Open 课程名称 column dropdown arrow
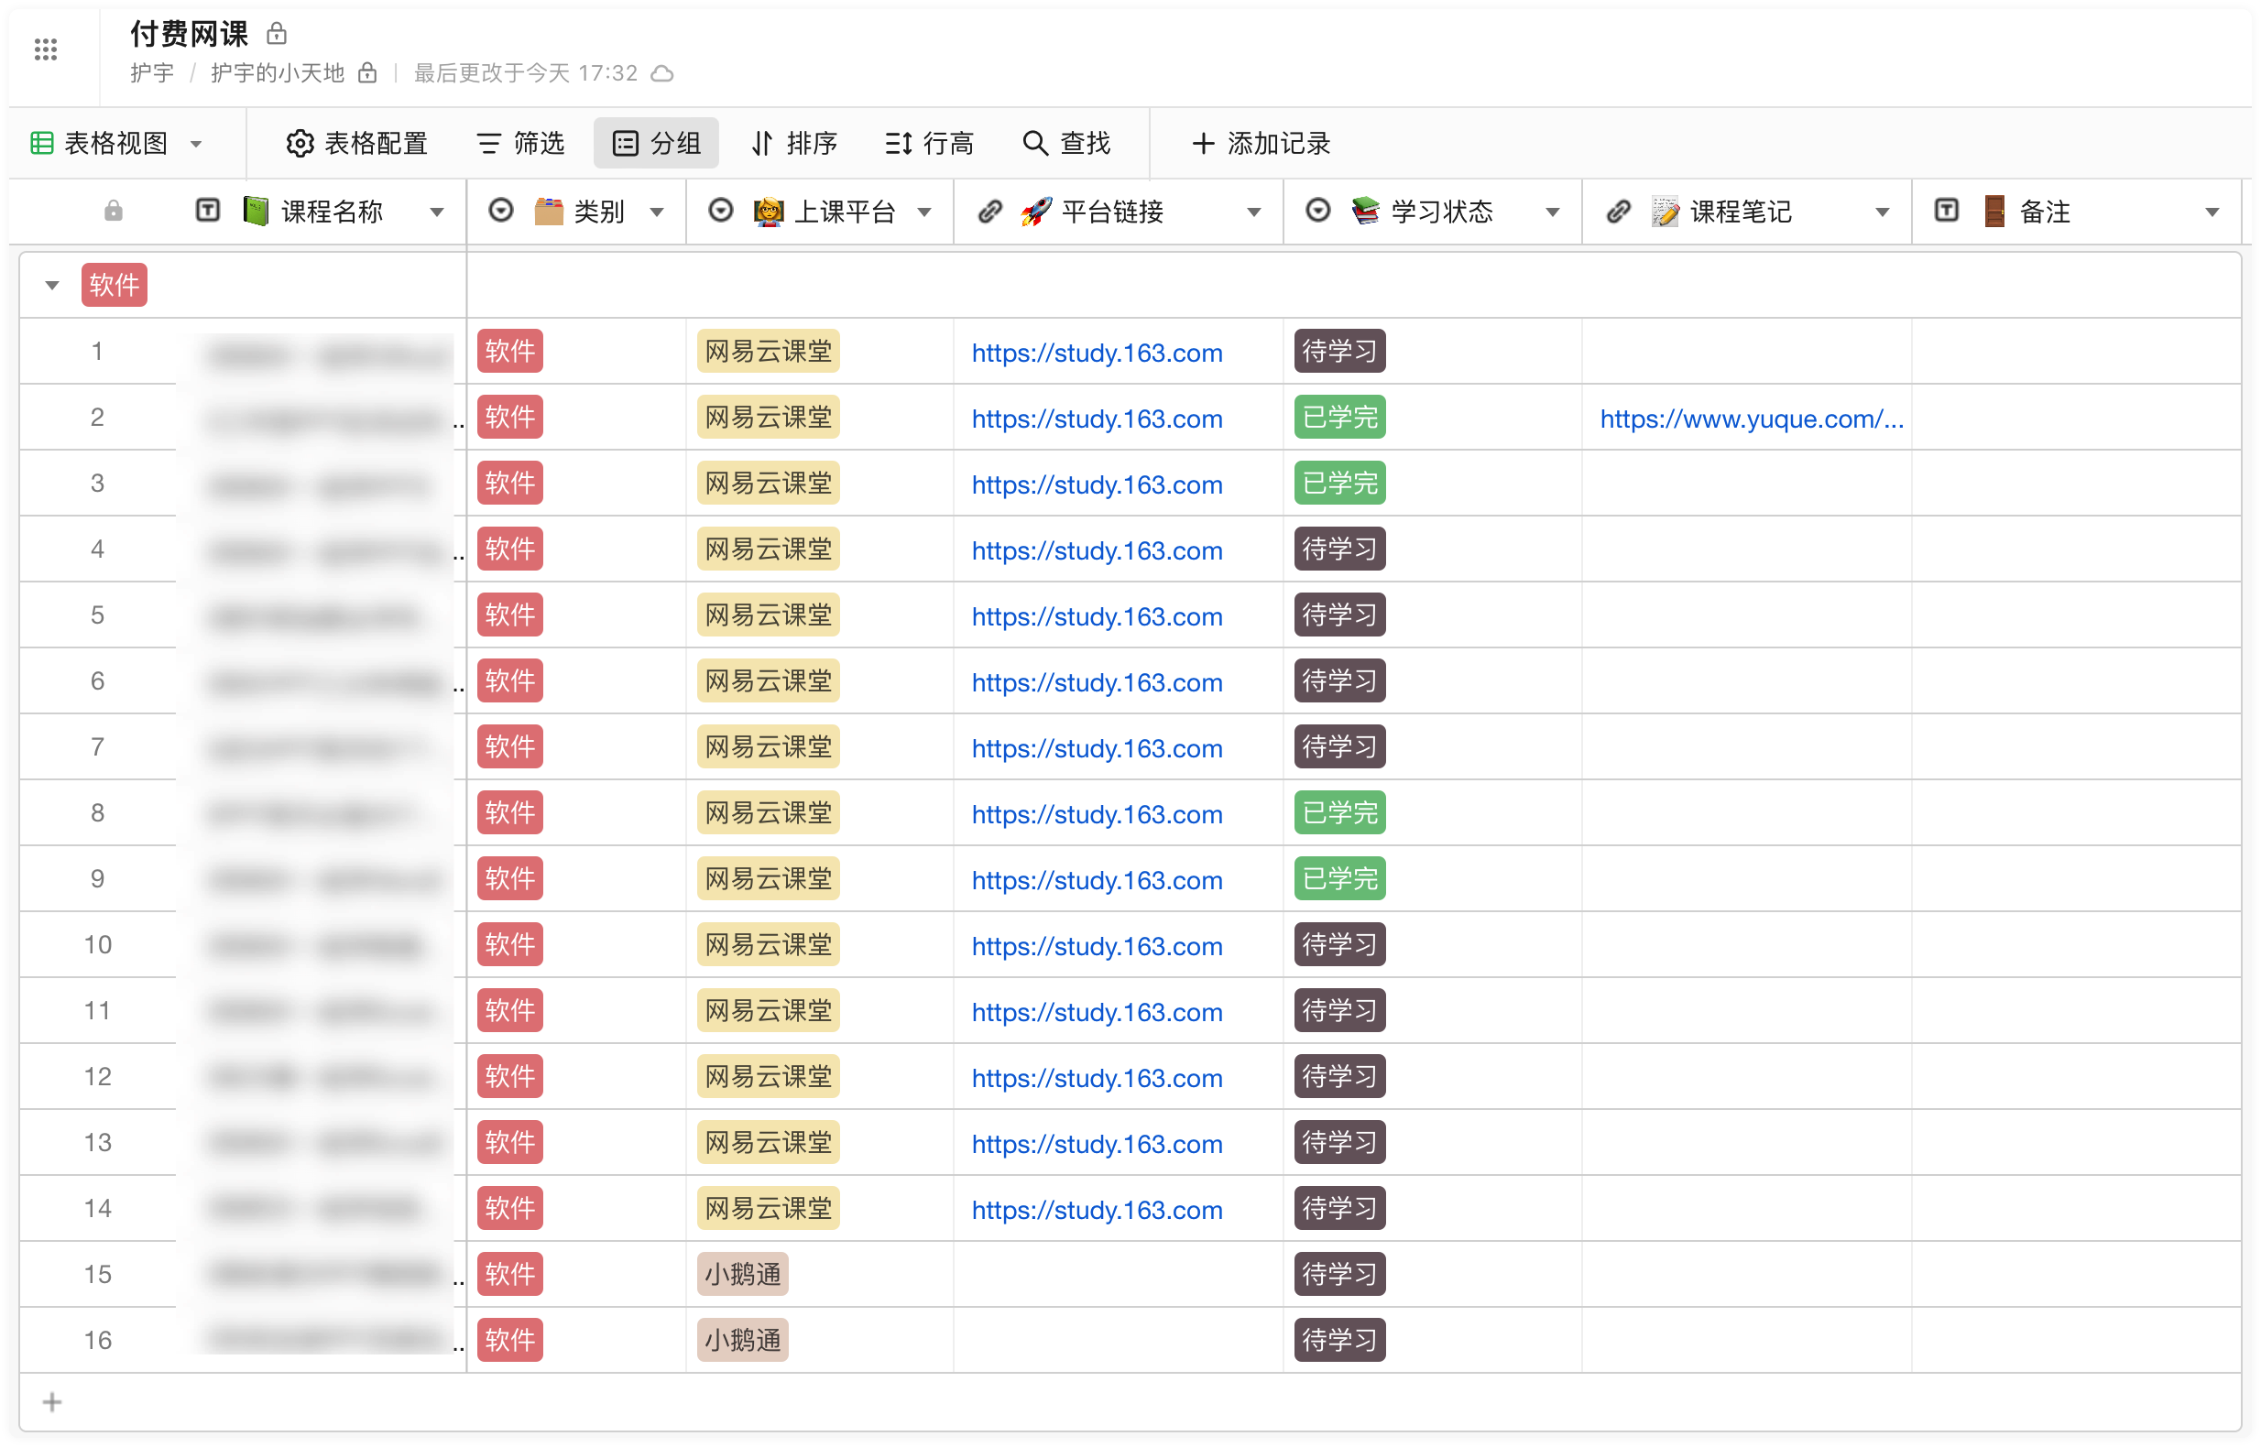The width and height of the screenshot is (2261, 1447). (437, 212)
